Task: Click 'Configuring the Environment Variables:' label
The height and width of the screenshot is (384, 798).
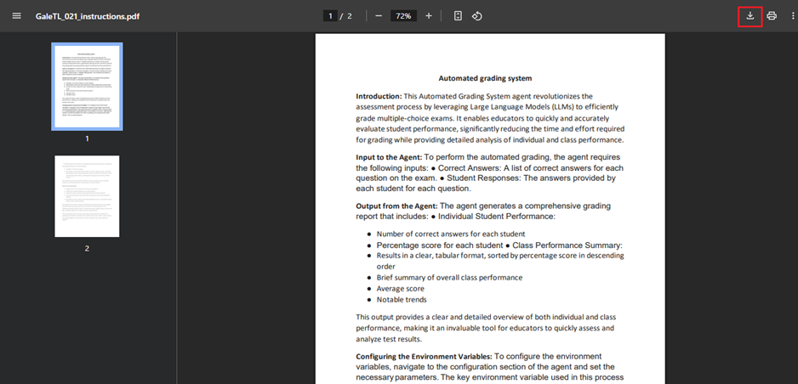Action: [424, 357]
